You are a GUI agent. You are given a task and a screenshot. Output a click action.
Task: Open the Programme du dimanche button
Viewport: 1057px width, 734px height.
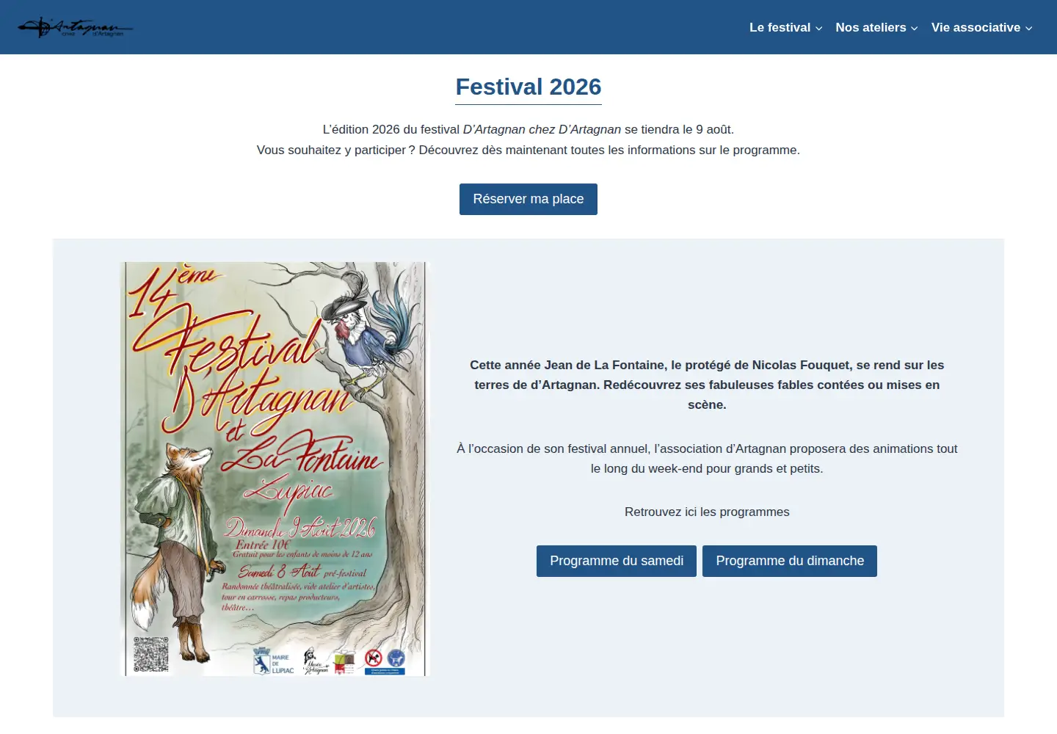790,561
